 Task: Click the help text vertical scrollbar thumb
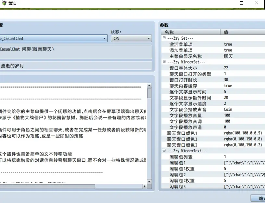[149, 93]
